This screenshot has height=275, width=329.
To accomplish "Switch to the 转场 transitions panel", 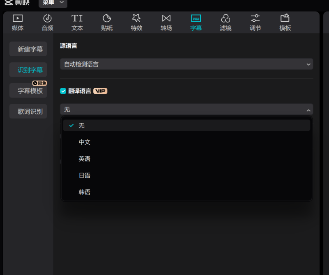I will pos(166,22).
